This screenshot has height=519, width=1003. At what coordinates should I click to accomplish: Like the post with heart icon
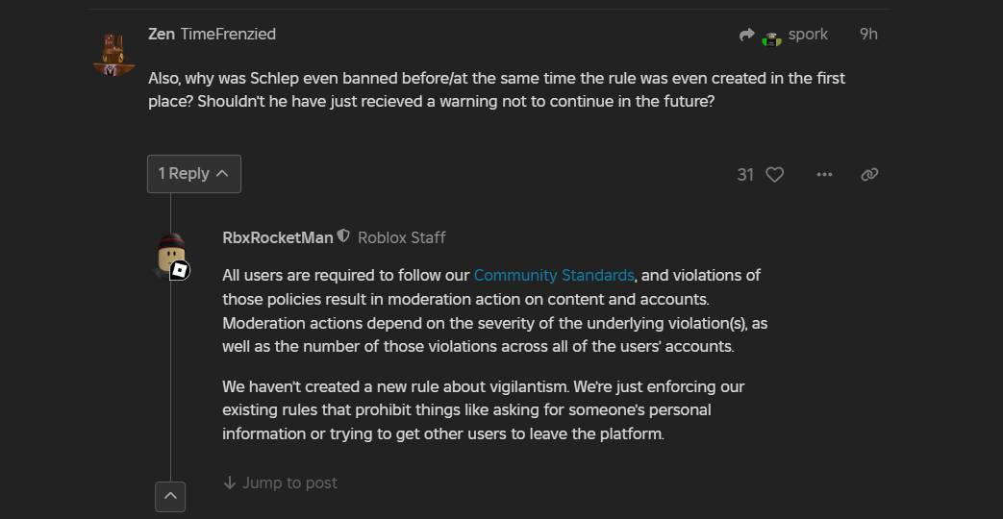click(x=775, y=175)
